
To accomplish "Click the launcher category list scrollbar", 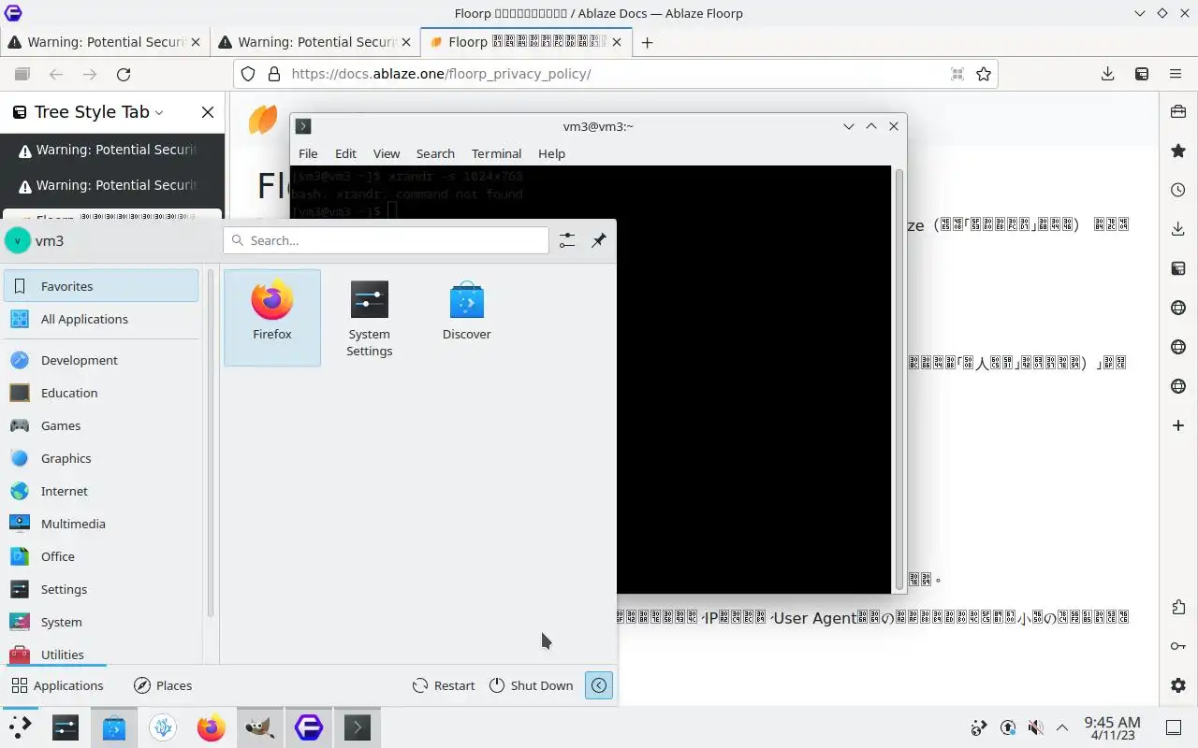I will [x=211, y=443].
